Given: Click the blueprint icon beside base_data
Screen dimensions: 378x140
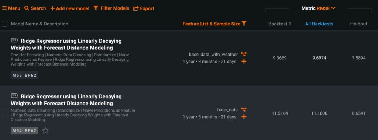Looking at the screenshot, I should 244,110.
